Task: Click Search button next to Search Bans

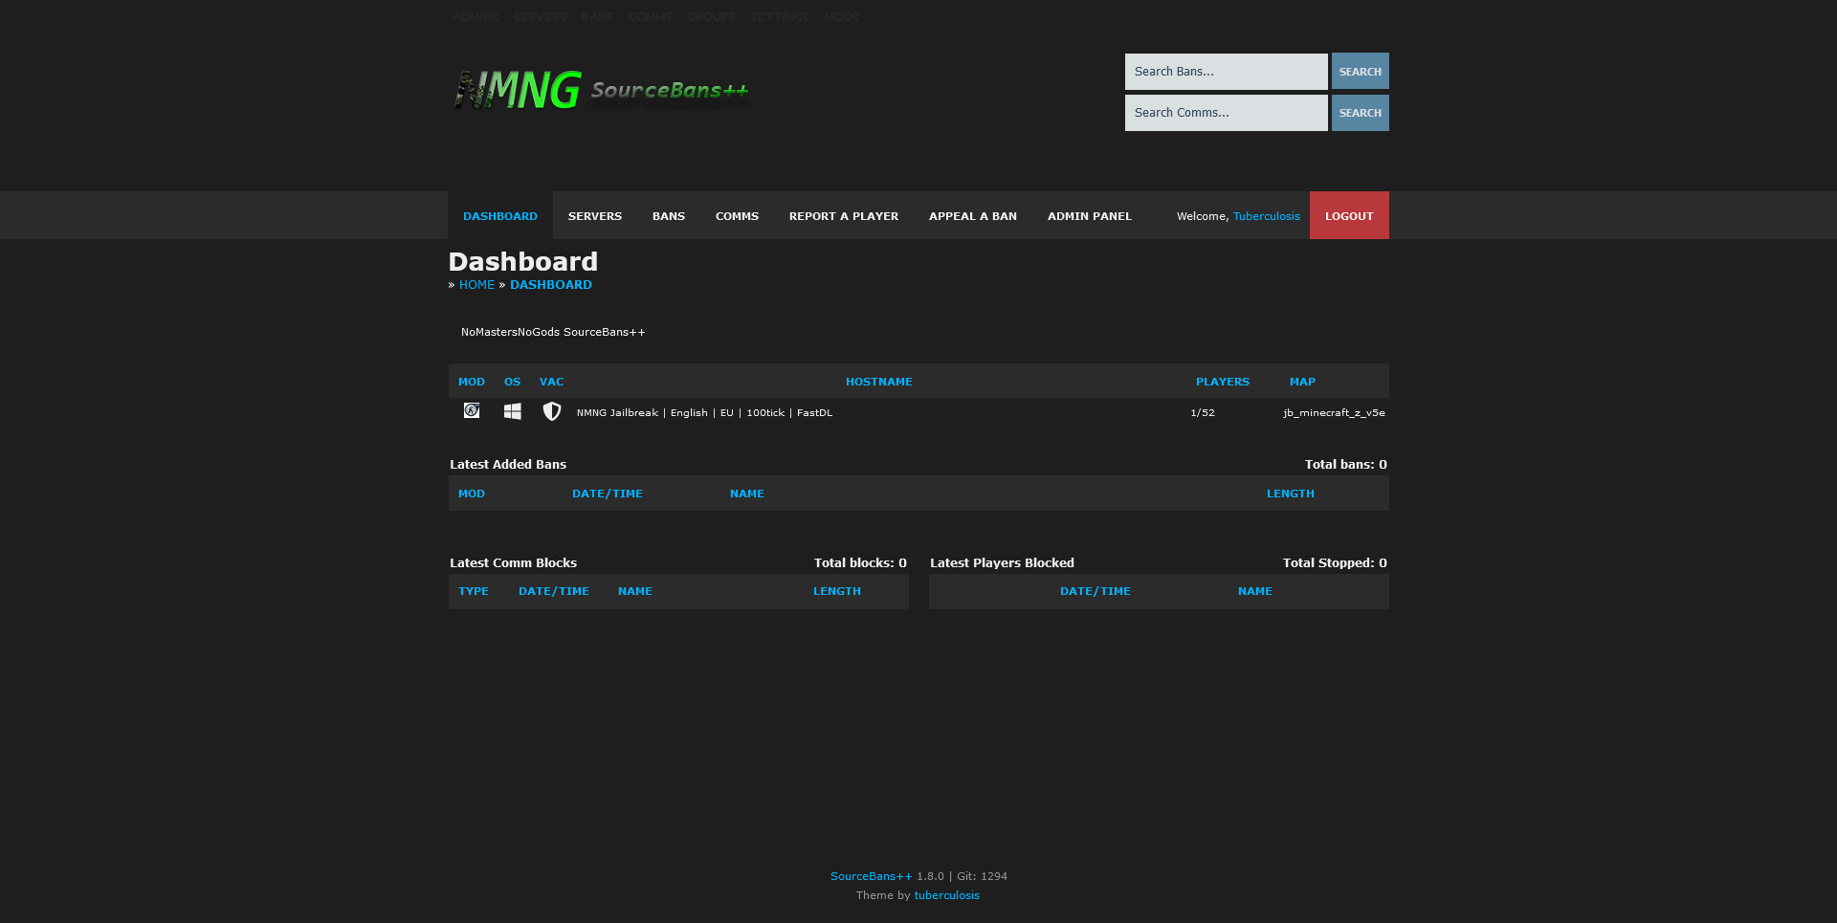Action: point(1361,72)
